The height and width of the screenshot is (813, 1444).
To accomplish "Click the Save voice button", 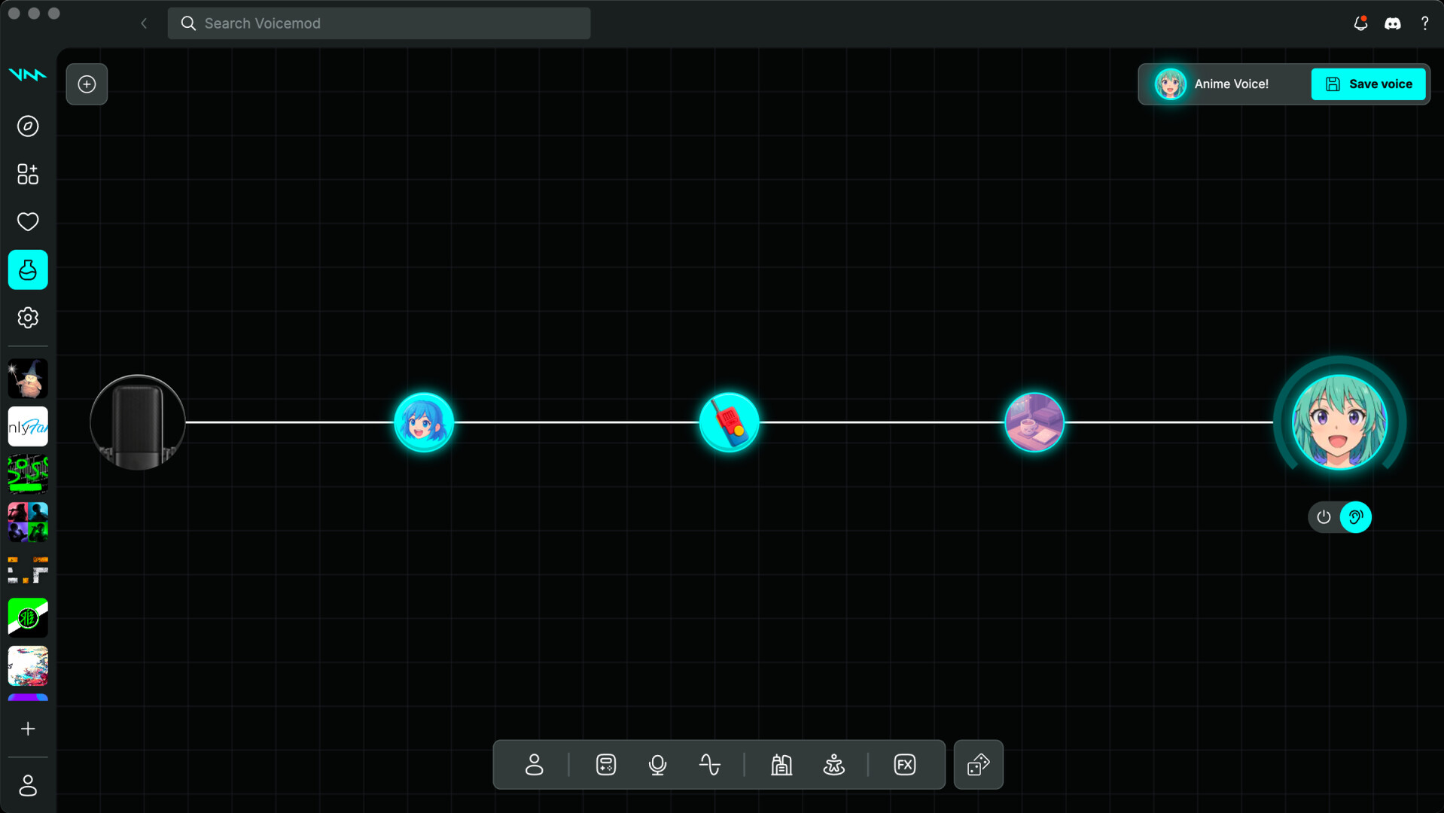I will pyautogui.click(x=1368, y=84).
